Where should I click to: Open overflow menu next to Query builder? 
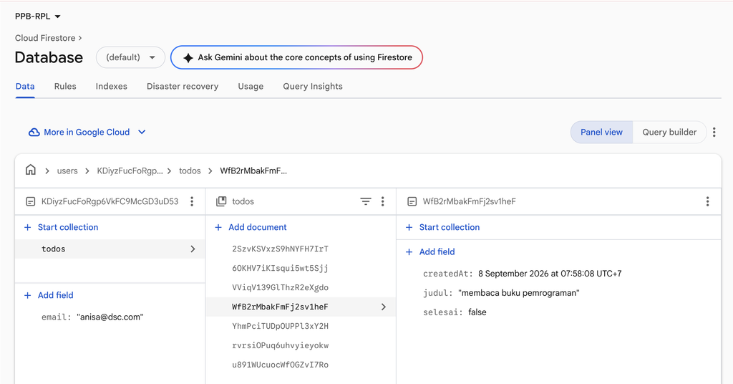click(x=714, y=133)
